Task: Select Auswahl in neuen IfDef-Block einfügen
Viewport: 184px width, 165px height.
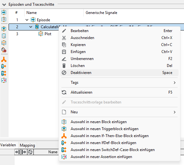Action: [x=119, y=143]
